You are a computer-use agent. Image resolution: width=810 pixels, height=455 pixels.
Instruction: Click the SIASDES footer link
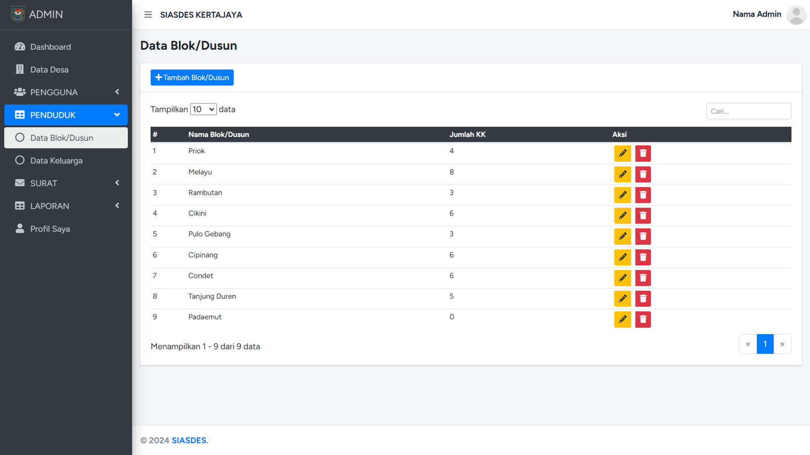pos(189,440)
